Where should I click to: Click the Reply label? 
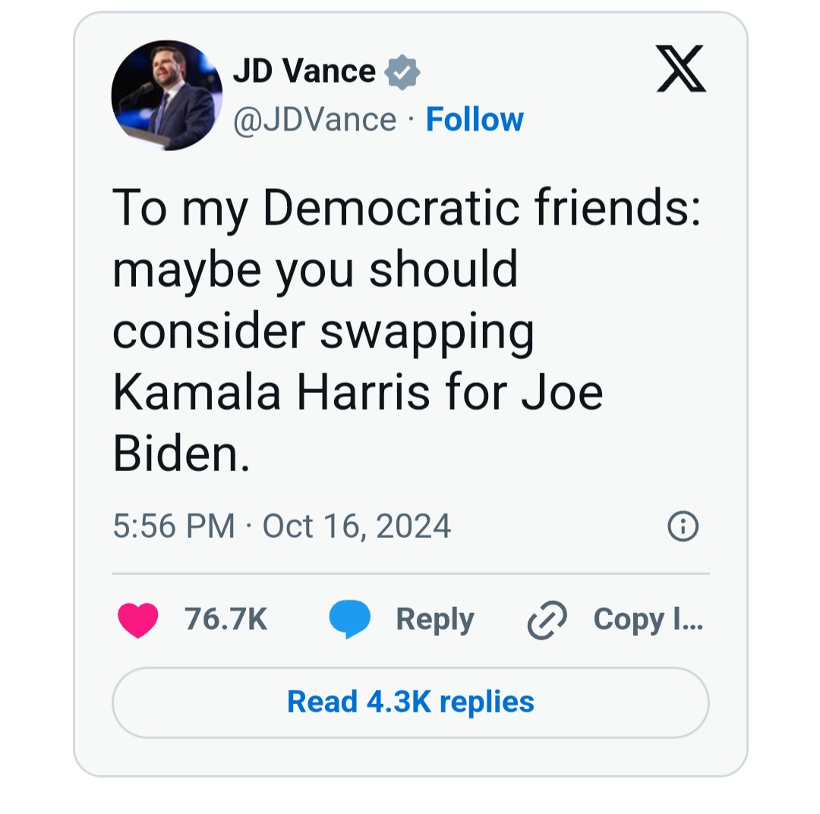434,620
